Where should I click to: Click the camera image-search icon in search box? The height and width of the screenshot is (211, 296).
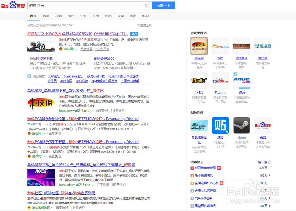click(147, 6)
